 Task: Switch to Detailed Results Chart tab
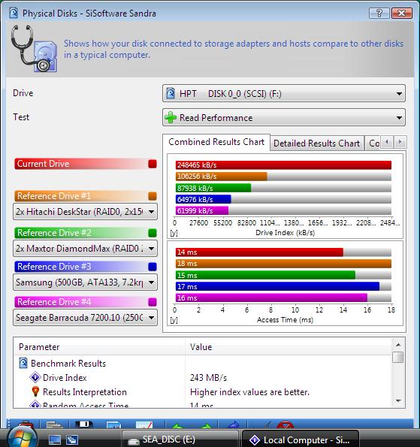316,143
